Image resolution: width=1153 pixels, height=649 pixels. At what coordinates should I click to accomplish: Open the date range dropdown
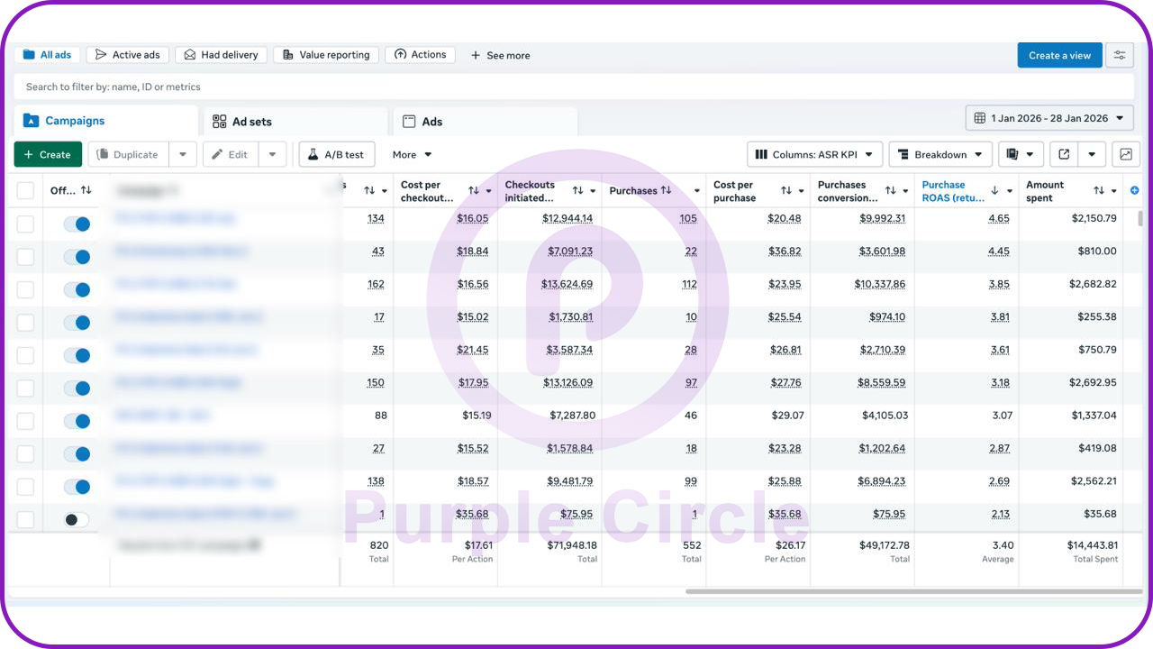1049,118
